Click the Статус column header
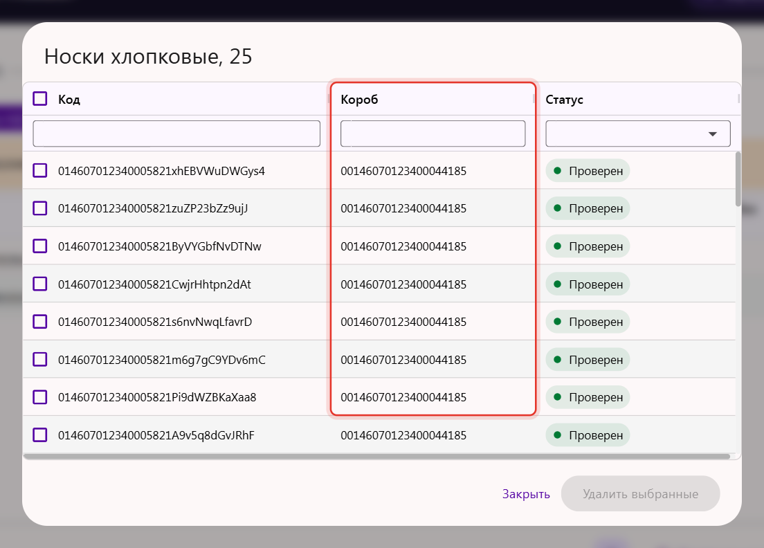Viewport: 764px width, 548px height. (564, 100)
